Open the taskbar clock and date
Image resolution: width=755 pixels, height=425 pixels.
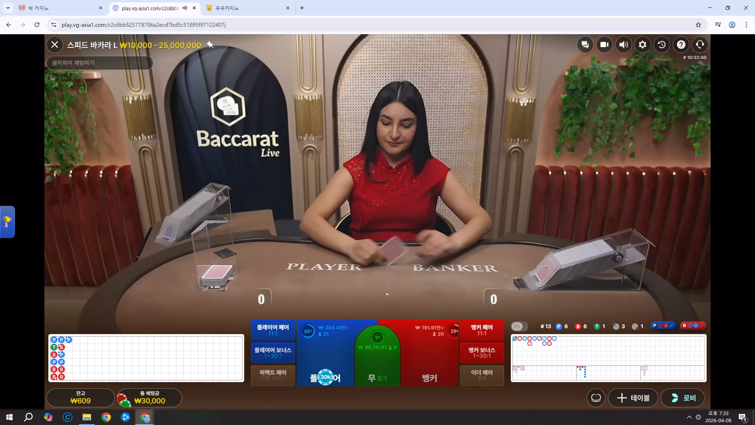coord(718,417)
